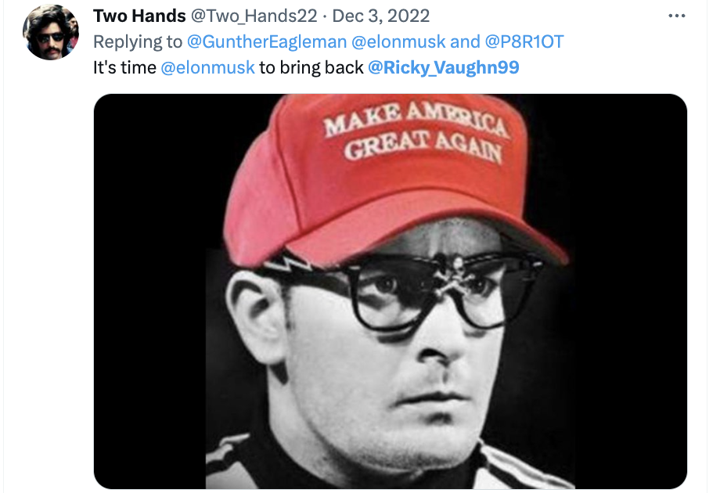
Task: Visit the @Two_Hands22 handle next to the name
Action: [254, 16]
